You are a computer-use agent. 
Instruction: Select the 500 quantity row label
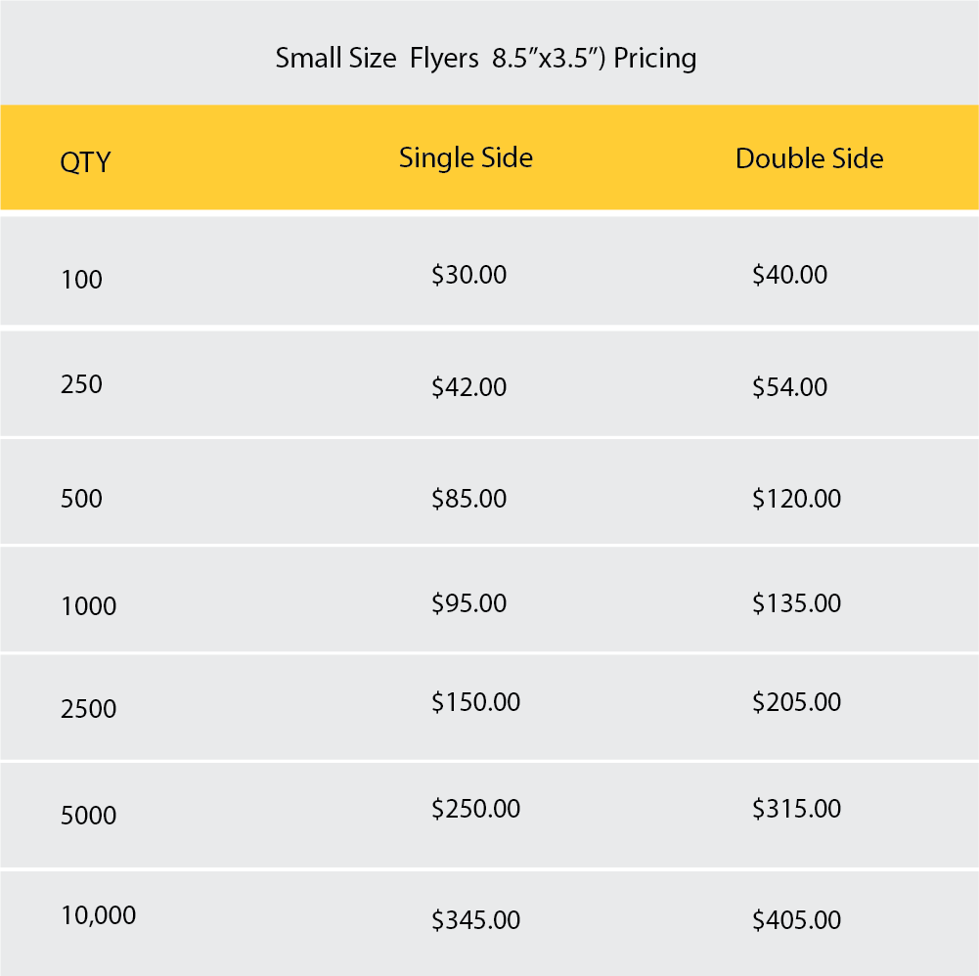pyautogui.click(x=81, y=499)
